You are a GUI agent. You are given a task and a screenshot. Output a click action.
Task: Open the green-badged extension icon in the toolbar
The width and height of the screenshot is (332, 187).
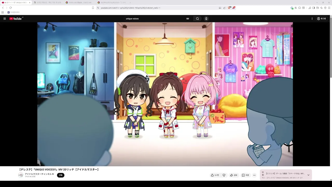(292, 8)
